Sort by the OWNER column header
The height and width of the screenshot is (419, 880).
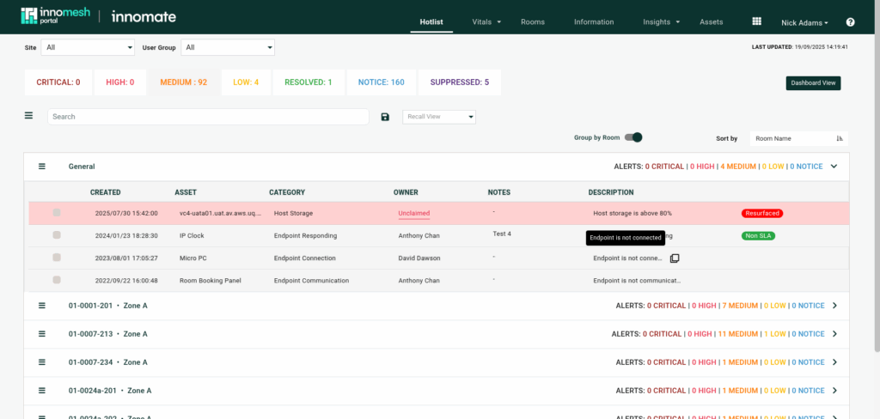[406, 192]
